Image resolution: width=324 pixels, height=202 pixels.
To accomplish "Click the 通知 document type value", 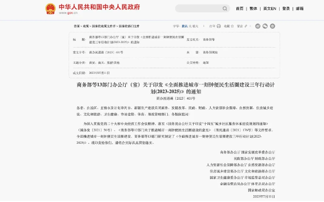I will coord(206,63).
